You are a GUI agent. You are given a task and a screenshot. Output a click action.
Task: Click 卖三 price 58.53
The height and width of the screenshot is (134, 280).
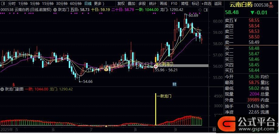(254, 31)
